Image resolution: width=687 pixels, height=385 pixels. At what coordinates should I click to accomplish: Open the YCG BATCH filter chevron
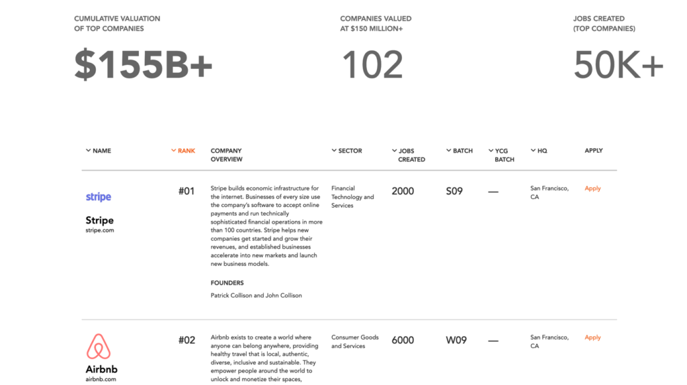tap(490, 151)
